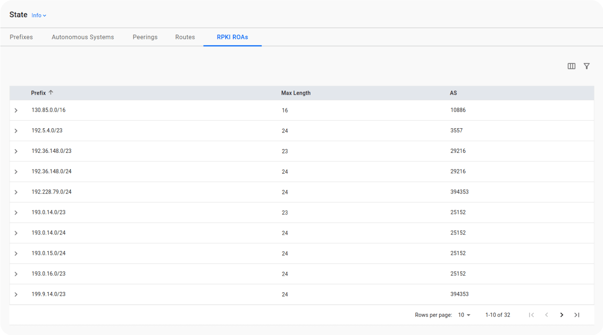Go to the previous results page
Viewport: 603px width, 335px height.
tap(546, 315)
